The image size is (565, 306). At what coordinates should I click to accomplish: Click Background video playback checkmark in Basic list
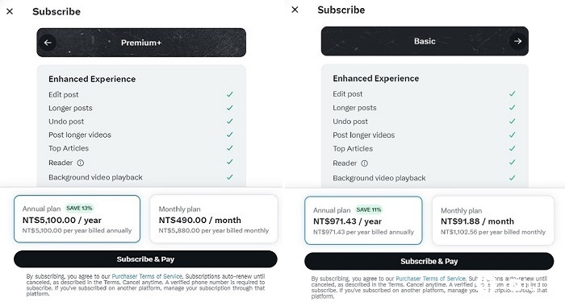[x=512, y=178]
